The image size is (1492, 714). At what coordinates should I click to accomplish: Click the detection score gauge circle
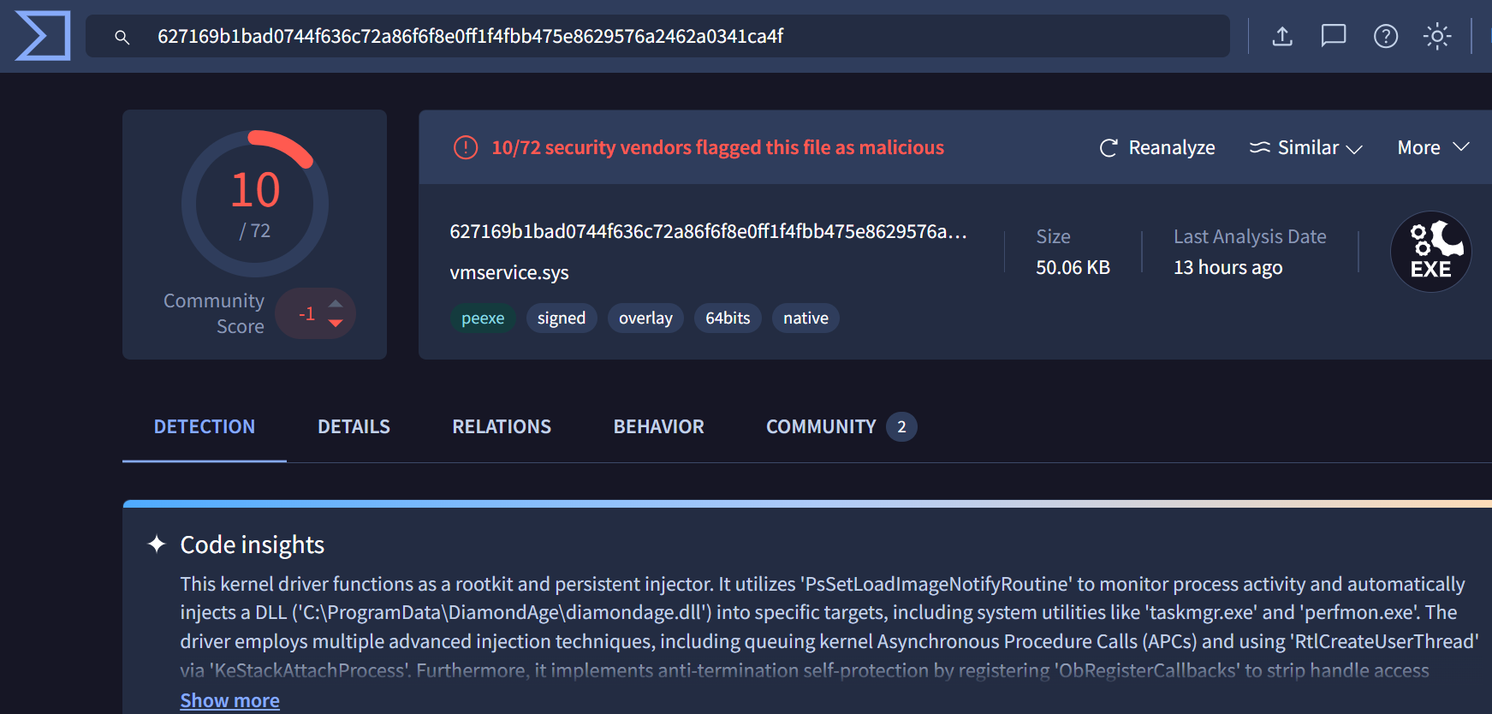click(255, 204)
